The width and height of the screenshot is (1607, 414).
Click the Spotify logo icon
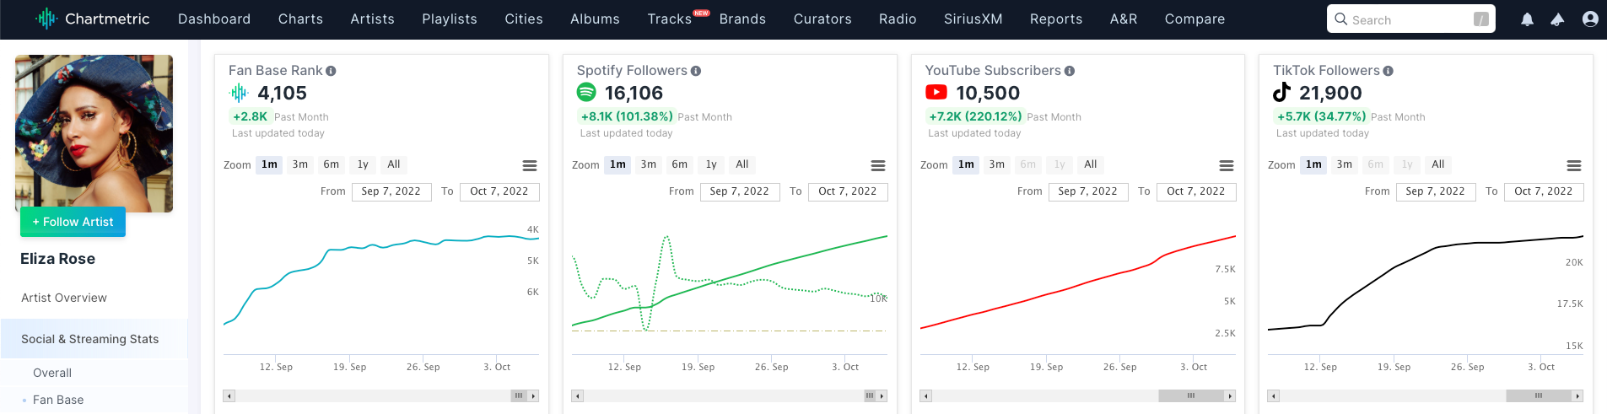(586, 92)
